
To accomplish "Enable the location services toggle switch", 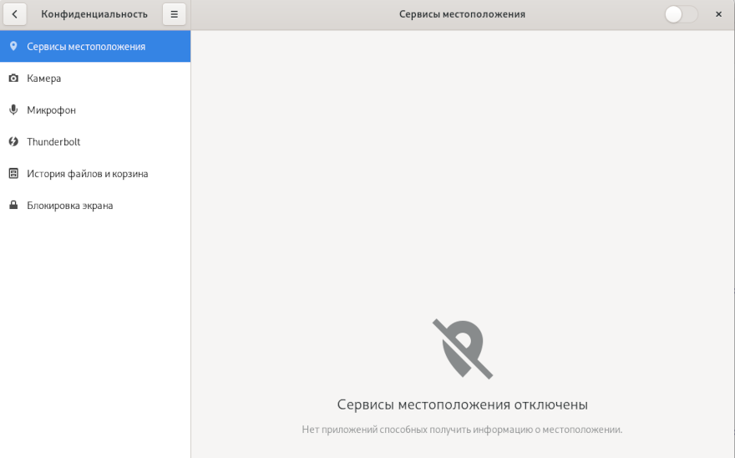I will 681,14.
